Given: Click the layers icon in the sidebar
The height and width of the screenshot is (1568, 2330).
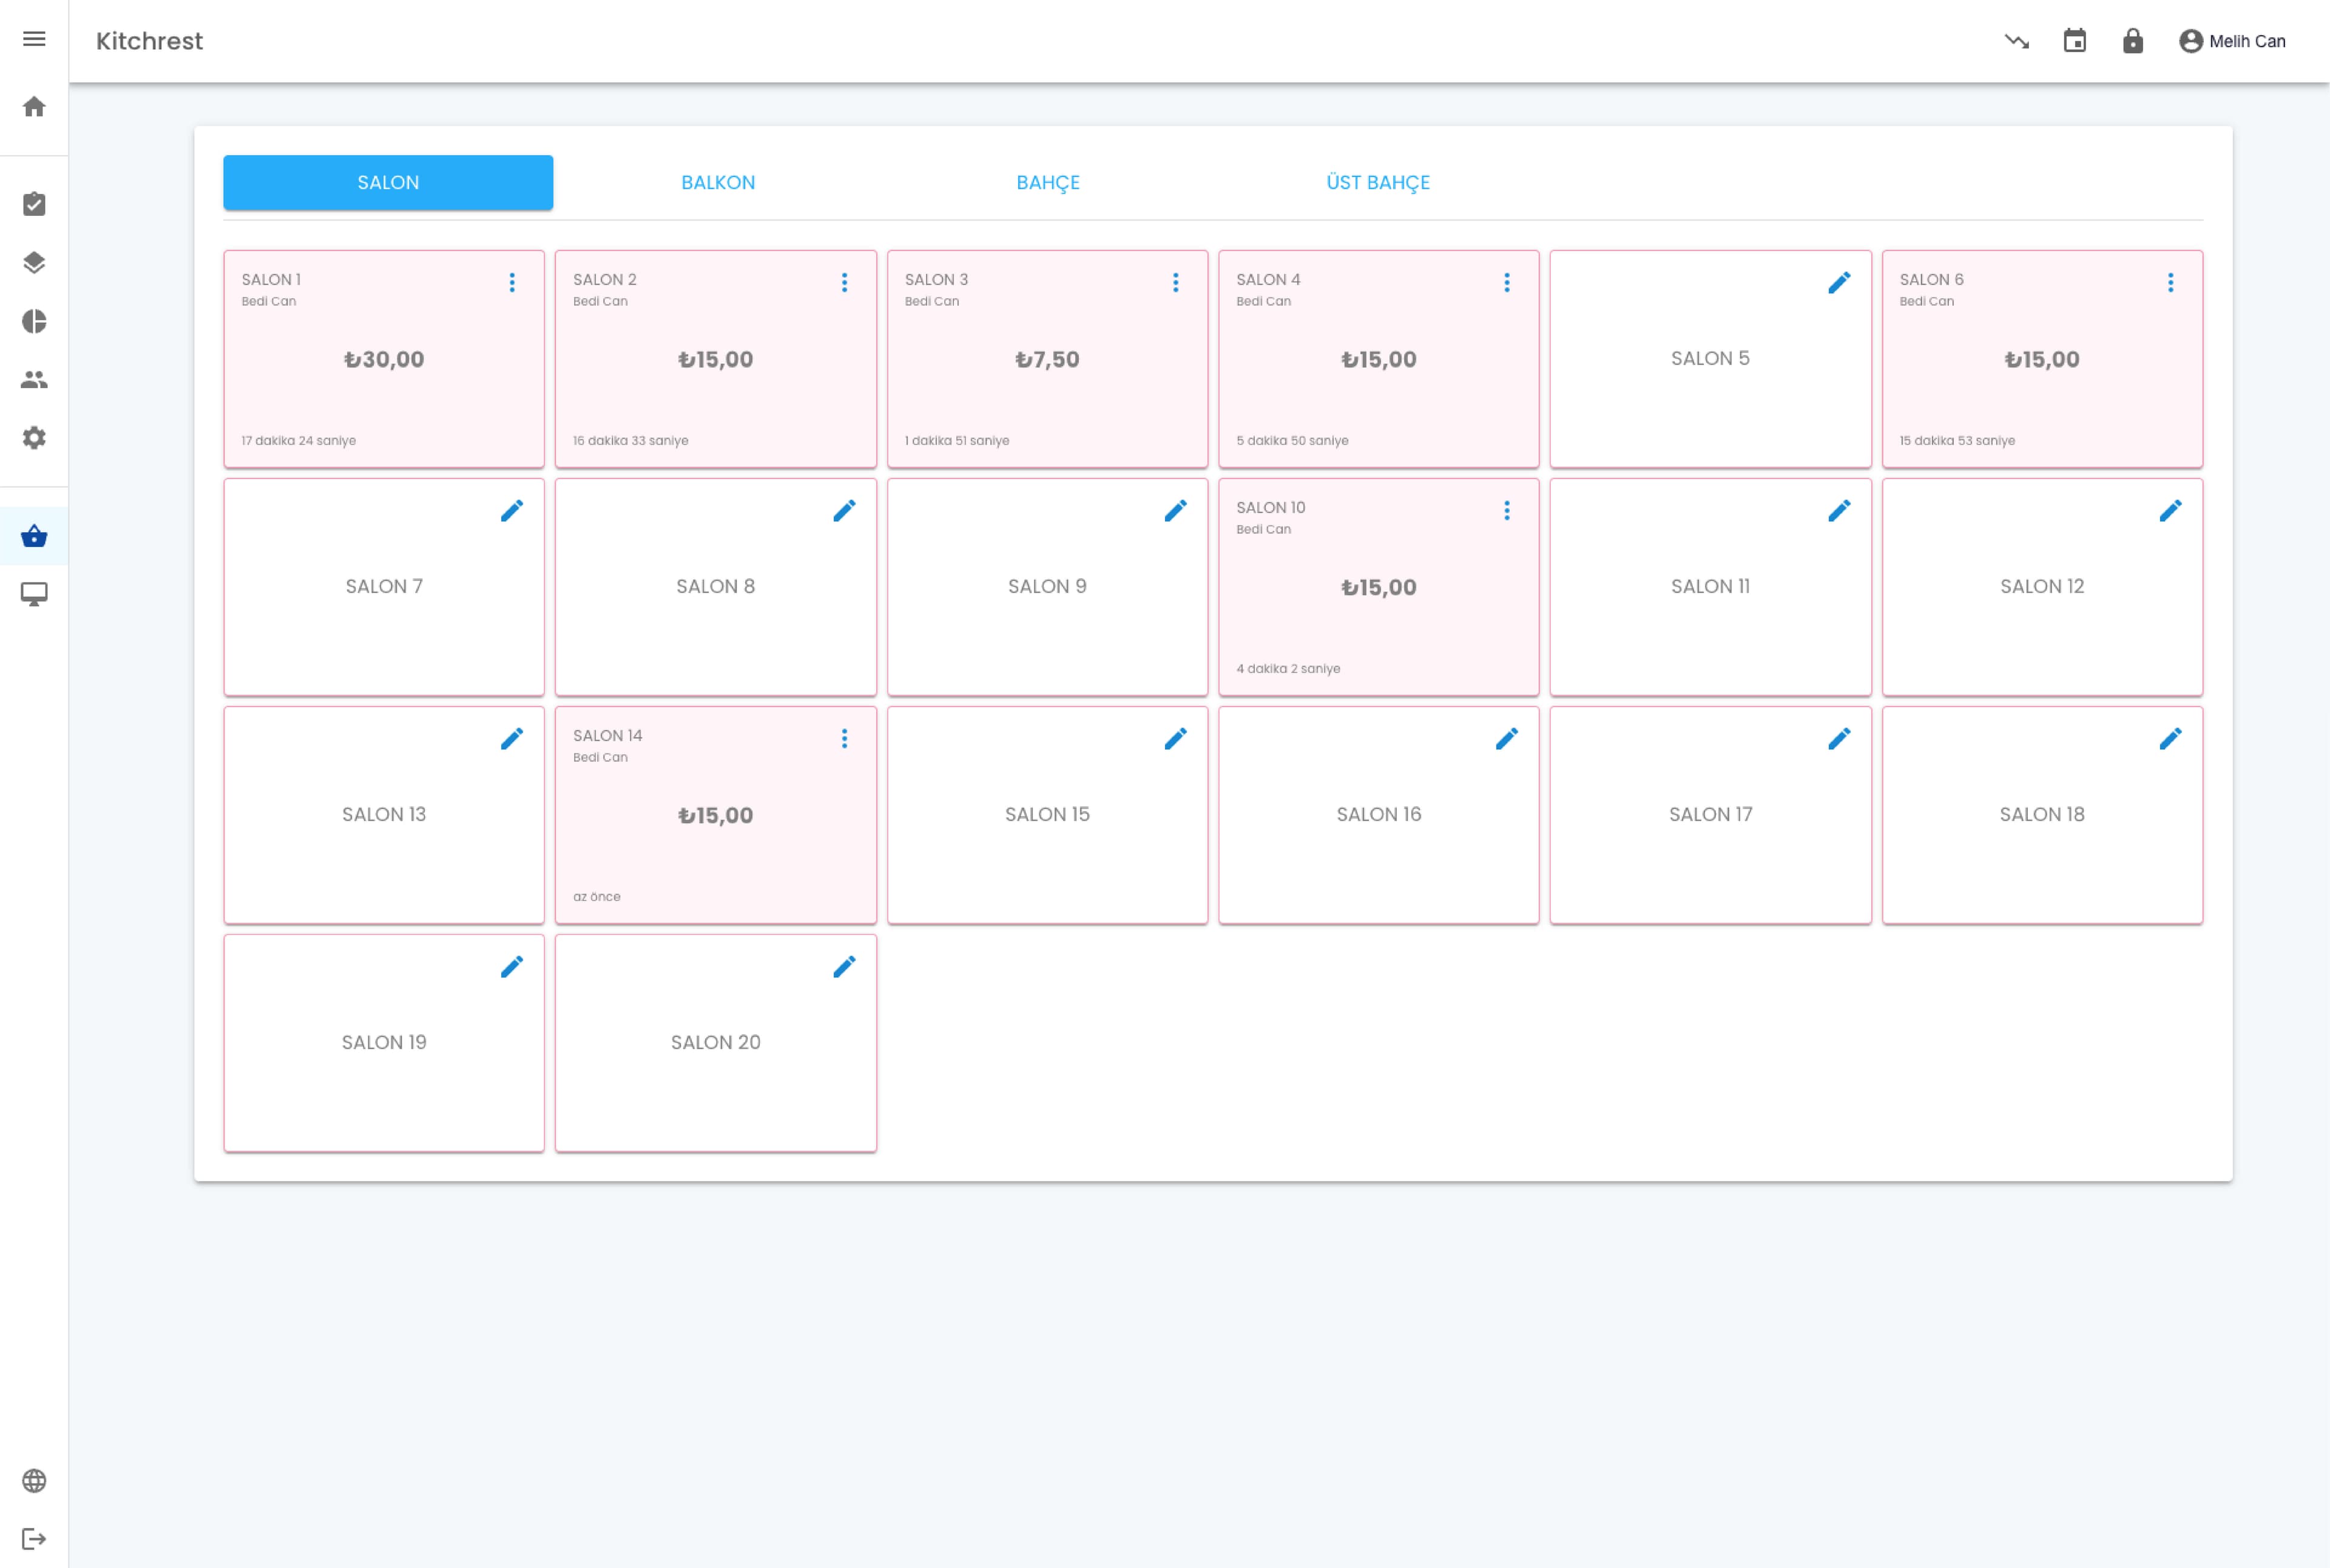Looking at the screenshot, I should (x=34, y=263).
